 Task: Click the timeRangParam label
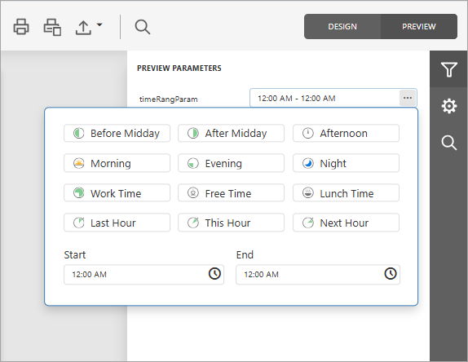pos(168,99)
